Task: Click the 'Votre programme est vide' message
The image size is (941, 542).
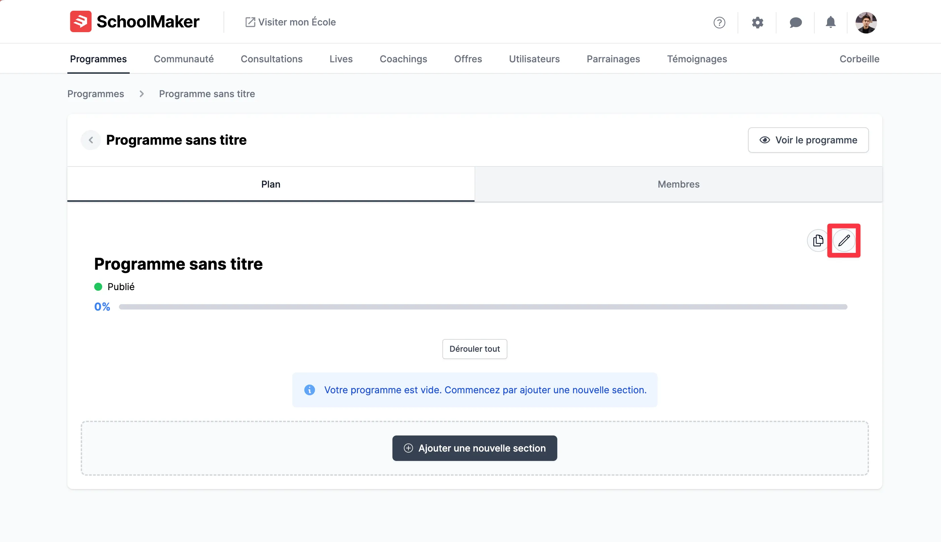Action: (x=485, y=390)
